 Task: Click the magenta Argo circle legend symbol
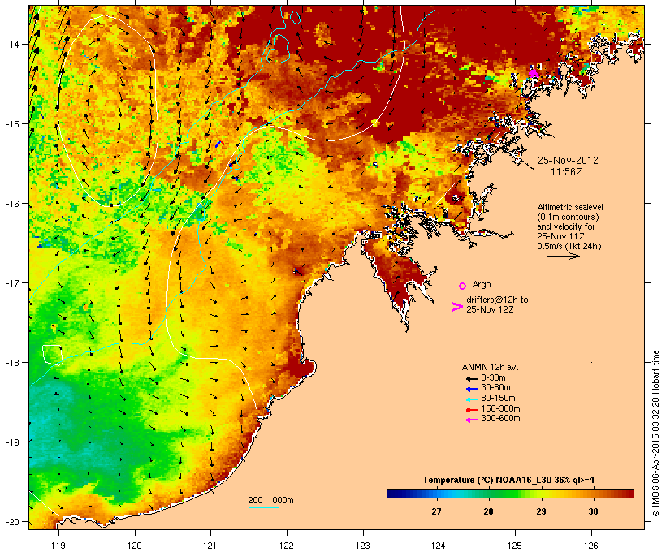point(463,286)
